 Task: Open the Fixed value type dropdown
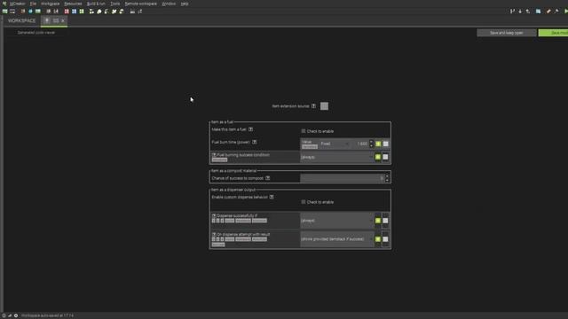(335, 144)
